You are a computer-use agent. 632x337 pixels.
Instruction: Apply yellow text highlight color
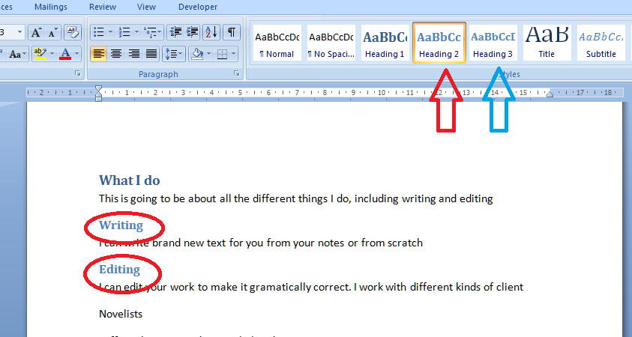[40, 54]
